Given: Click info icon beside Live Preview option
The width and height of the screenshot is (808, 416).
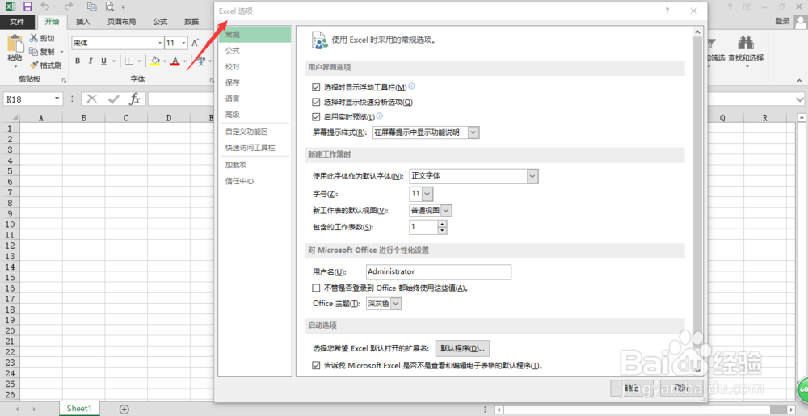Looking at the screenshot, I should [x=379, y=116].
